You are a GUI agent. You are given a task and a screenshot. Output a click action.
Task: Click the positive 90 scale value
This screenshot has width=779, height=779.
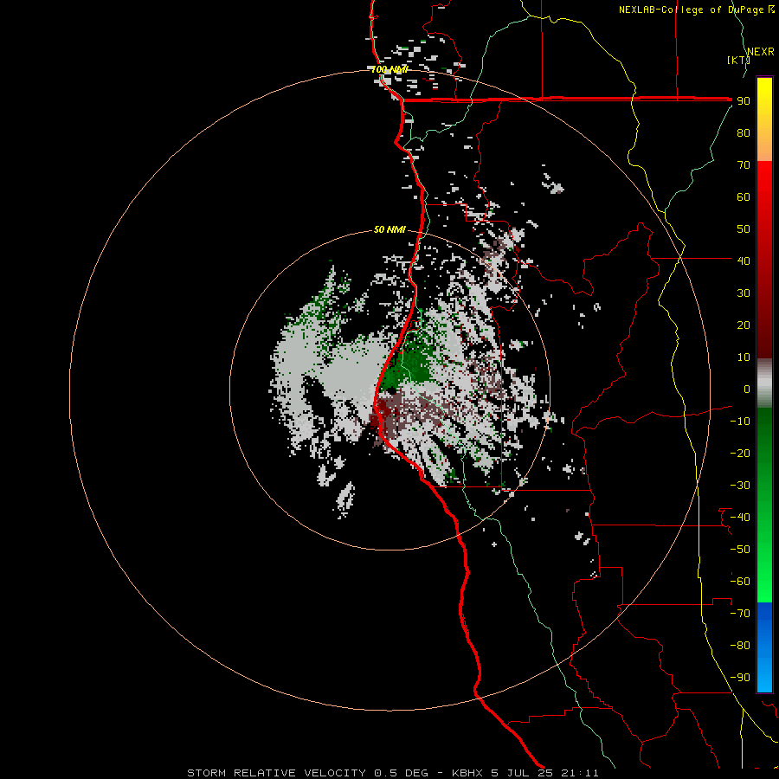(x=744, y=101)
